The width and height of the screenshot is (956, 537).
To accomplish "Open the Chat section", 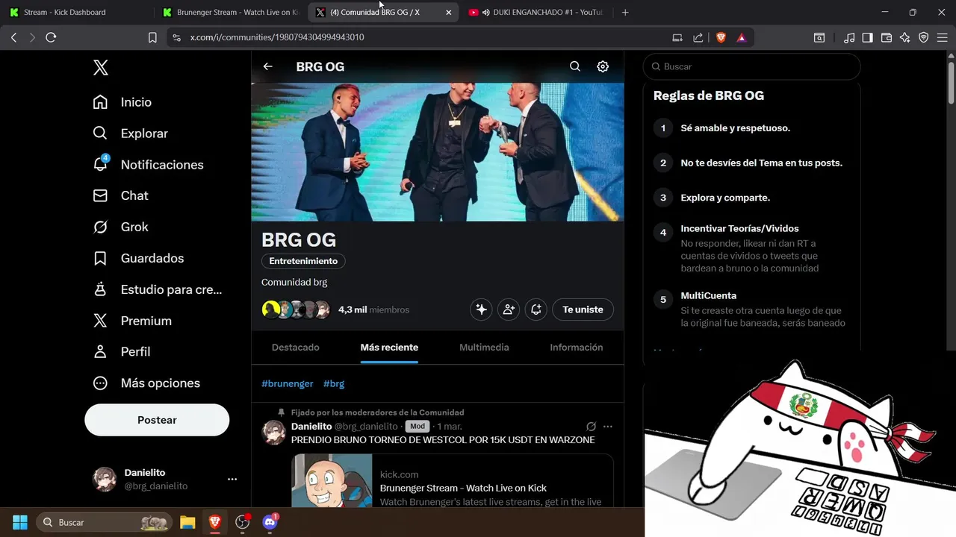I will tap(120, 195).
